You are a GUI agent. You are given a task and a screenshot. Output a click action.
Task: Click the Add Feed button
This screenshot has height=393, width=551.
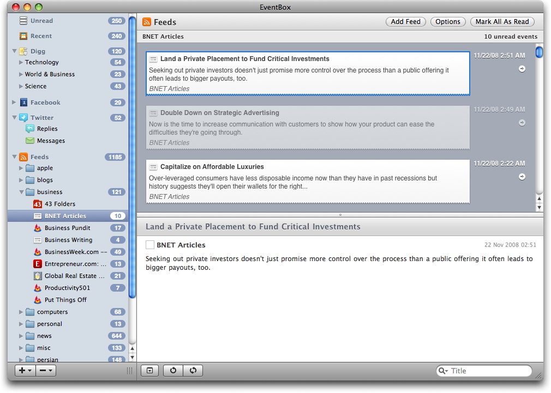click(405, 22)
